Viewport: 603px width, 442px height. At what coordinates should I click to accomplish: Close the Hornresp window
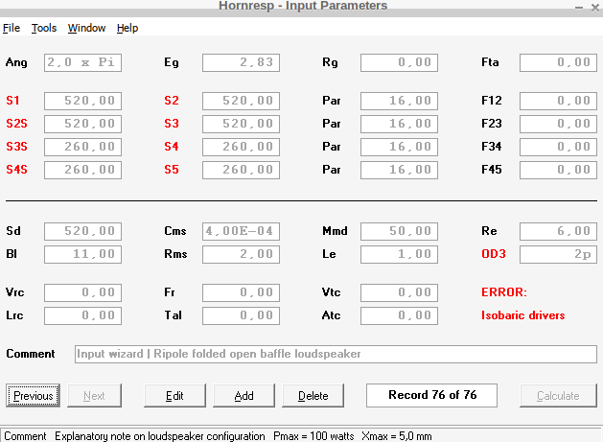point(595,8)
